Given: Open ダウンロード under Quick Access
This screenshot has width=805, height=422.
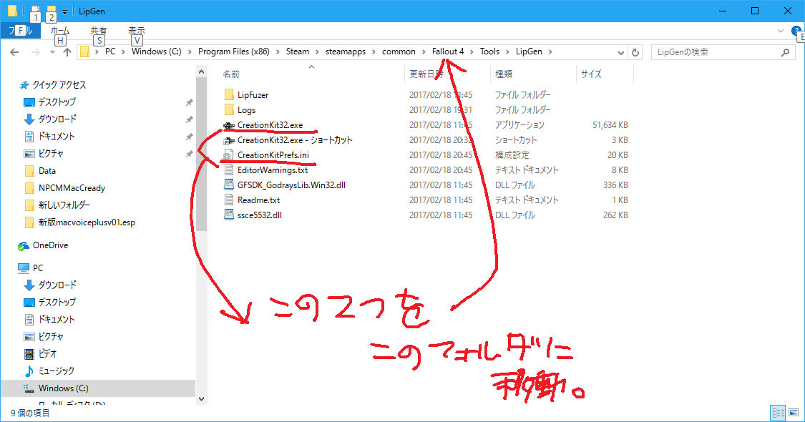Looking at the screenshot, I should click(x=57, y=119).
